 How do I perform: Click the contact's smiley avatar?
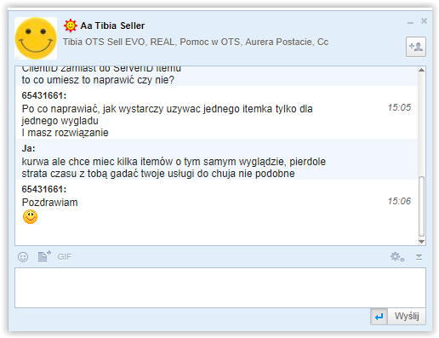pos(36,38)
